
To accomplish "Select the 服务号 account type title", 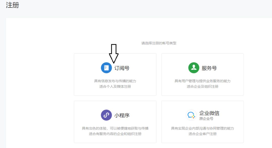I will pos(209,68).
